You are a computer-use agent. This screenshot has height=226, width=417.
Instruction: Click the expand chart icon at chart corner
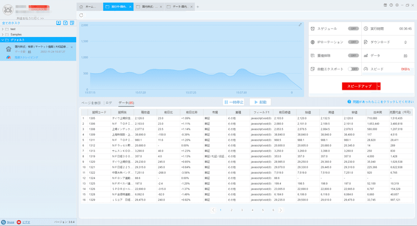coord(300,25)
